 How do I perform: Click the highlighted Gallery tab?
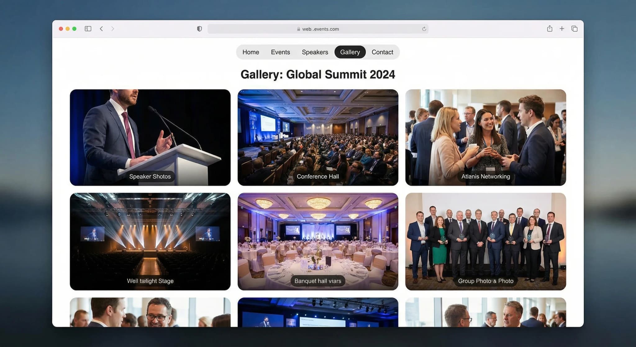pos(350,52)
